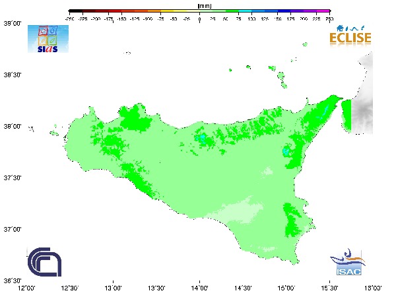Click the colorbar label 250
Screen dimensions: 396x297
[x=329, y=19]
